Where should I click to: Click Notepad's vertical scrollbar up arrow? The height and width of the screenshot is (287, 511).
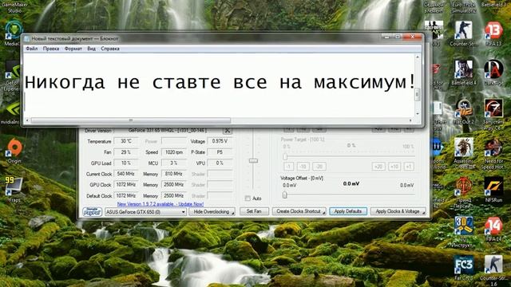pyautogui.click(x=417, y=57)
